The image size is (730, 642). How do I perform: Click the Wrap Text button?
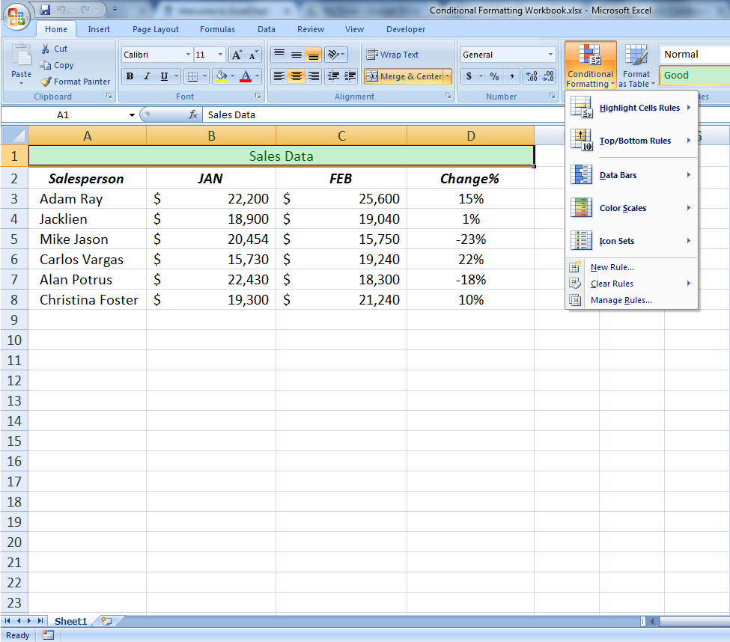point(392,55)
